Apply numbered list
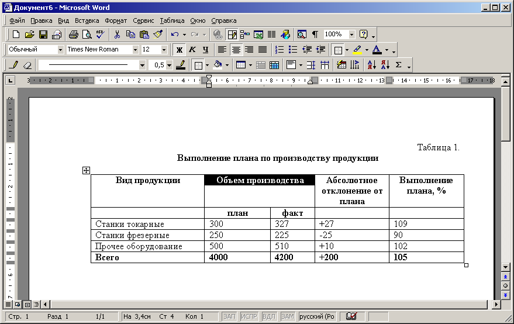 tap(280, 50)
